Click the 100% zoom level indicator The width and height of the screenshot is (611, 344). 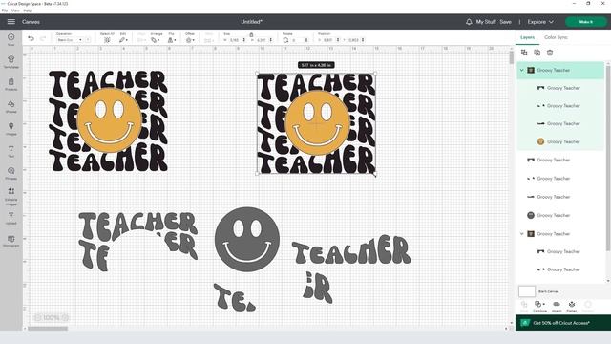[52, 318]
